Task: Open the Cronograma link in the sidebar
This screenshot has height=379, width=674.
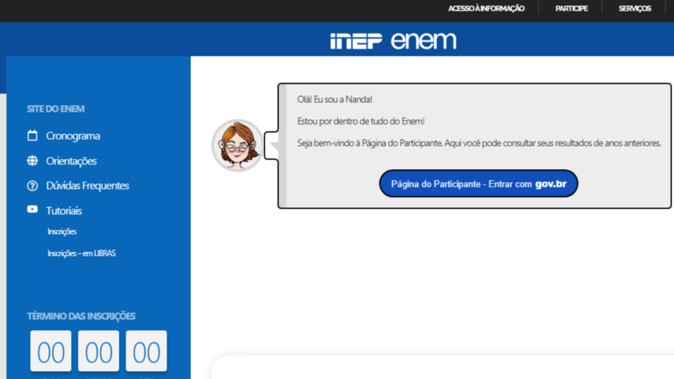Action: click(x=73, y=136)
